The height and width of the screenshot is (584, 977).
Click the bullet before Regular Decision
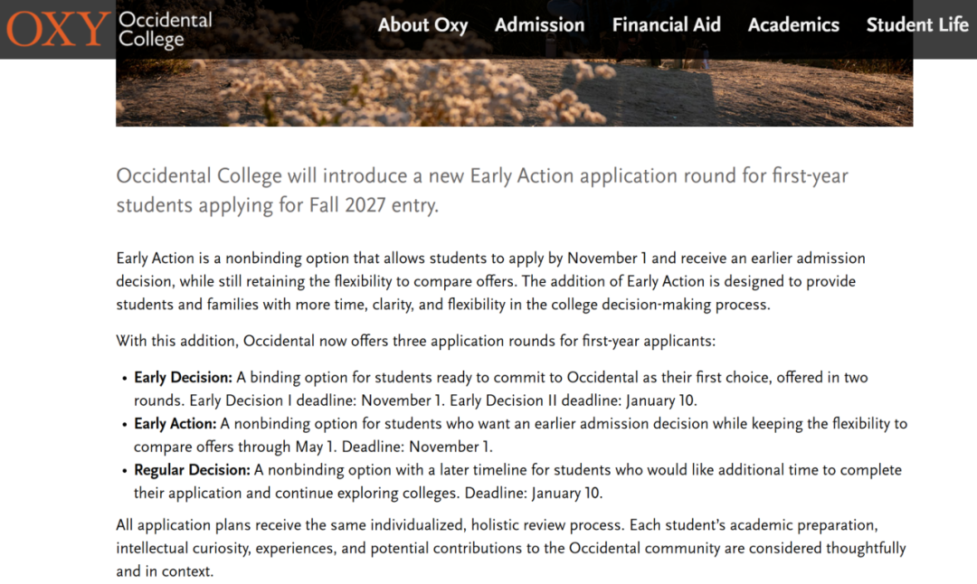(124, 471)
